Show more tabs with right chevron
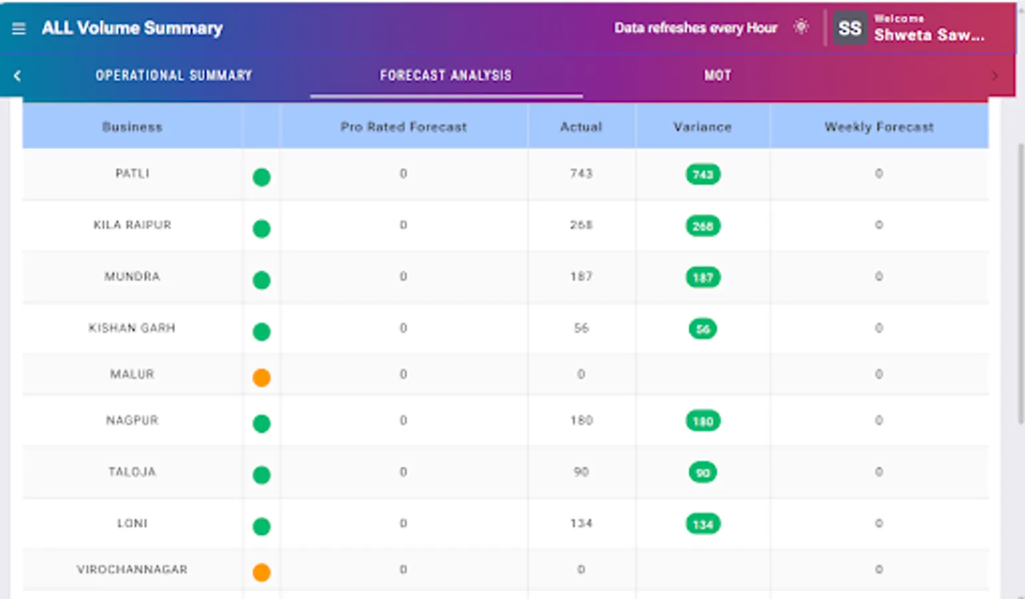Image resolution: width=1025 pixels, height=599 pixels. point(994,76)
